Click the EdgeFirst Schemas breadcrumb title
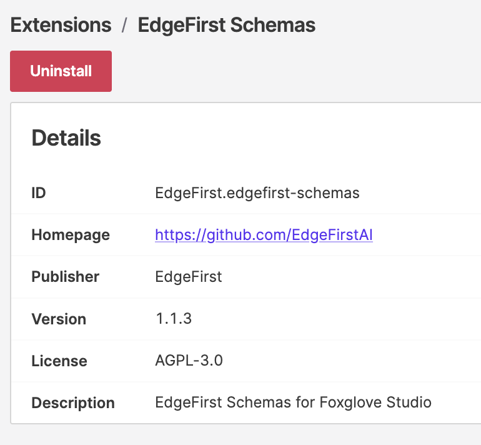The image size is (481, 445). (226, 25)
